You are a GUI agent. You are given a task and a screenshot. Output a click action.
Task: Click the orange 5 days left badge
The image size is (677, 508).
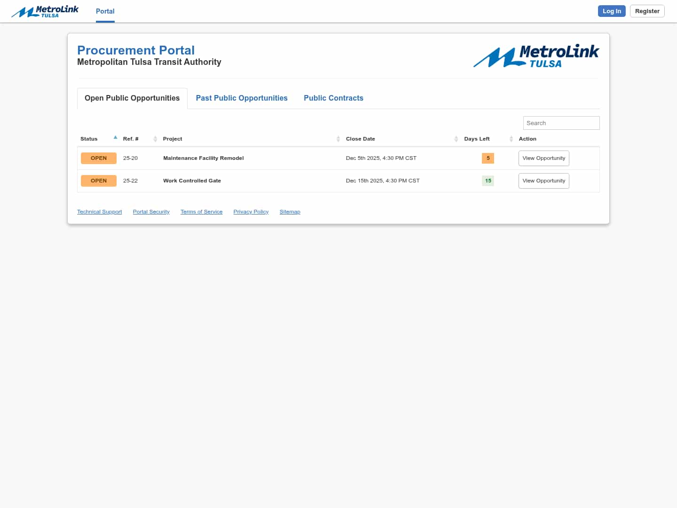click(488, 158)
